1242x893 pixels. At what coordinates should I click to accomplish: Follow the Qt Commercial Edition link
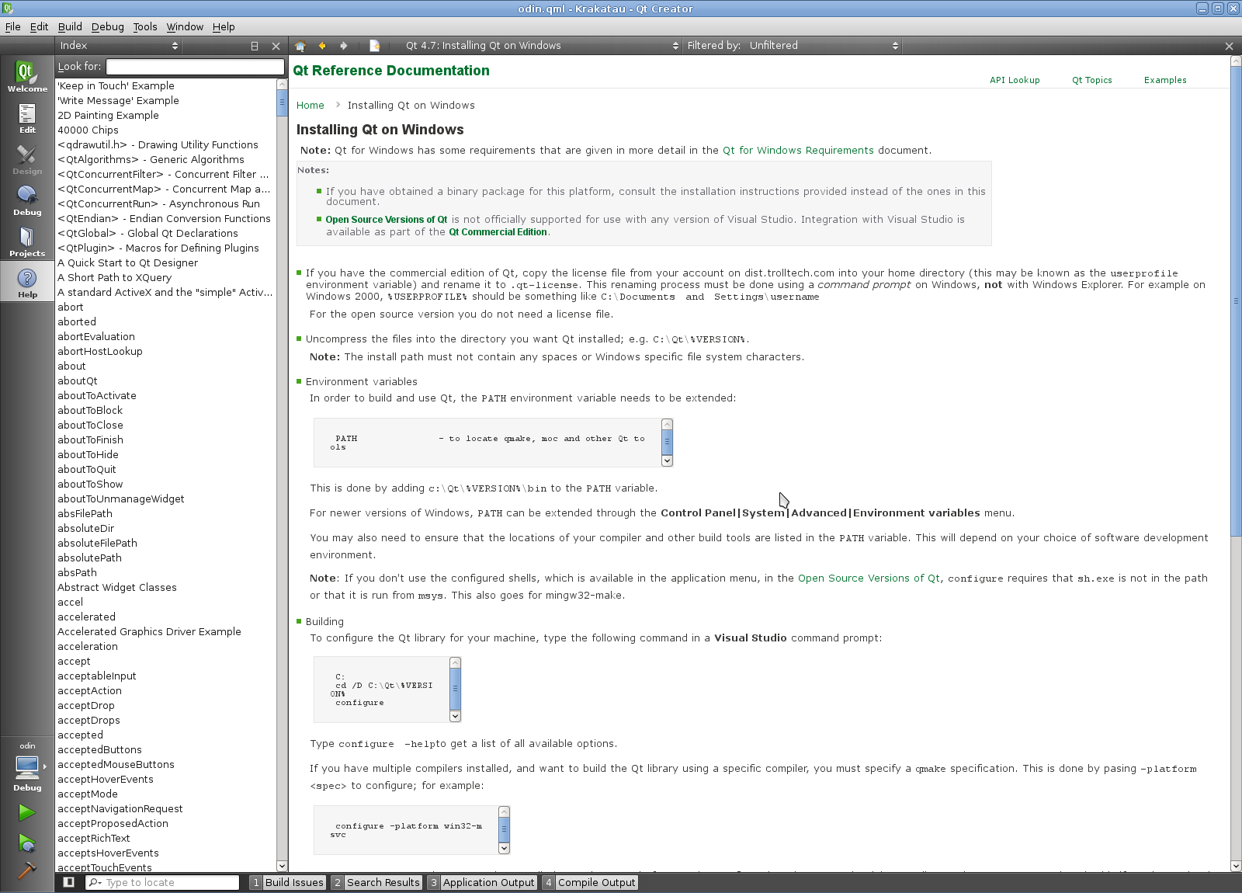pyautogui.click(x=498, y=232)
